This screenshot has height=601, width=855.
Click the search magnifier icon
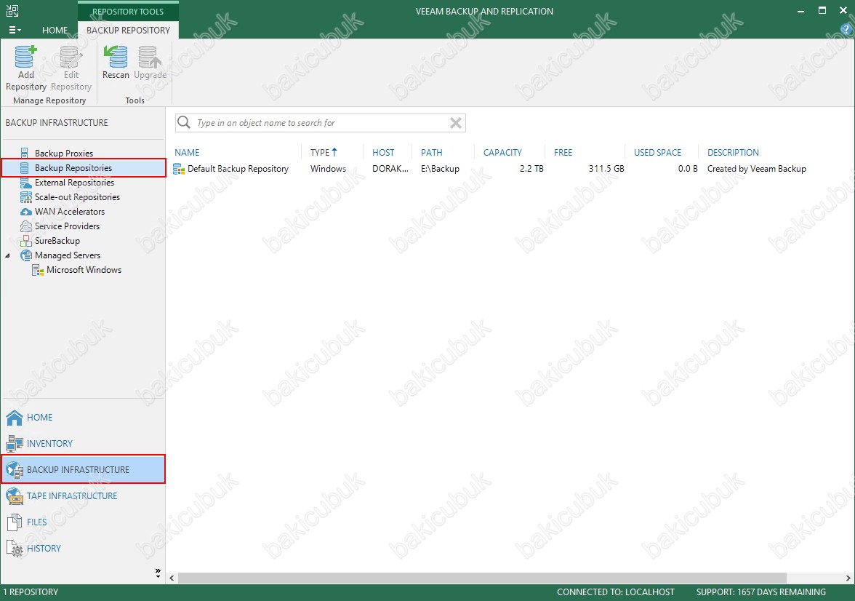(x=185, y=122)
